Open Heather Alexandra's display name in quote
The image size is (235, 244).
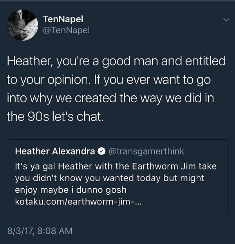click(55, 151)
